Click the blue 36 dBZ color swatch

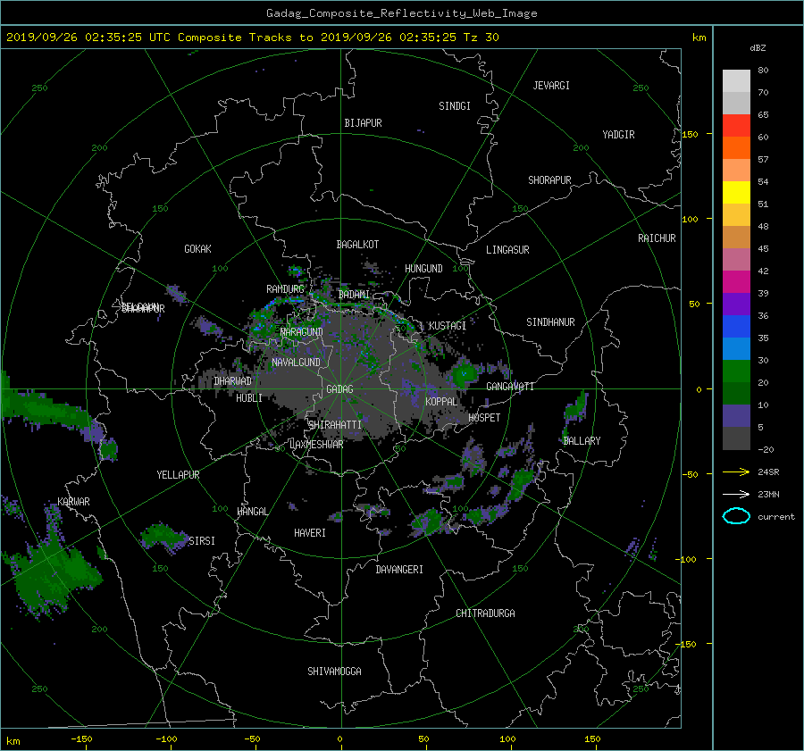pos(736,326)
